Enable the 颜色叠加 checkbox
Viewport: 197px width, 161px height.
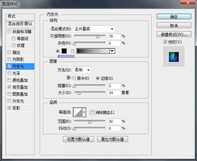9,80
